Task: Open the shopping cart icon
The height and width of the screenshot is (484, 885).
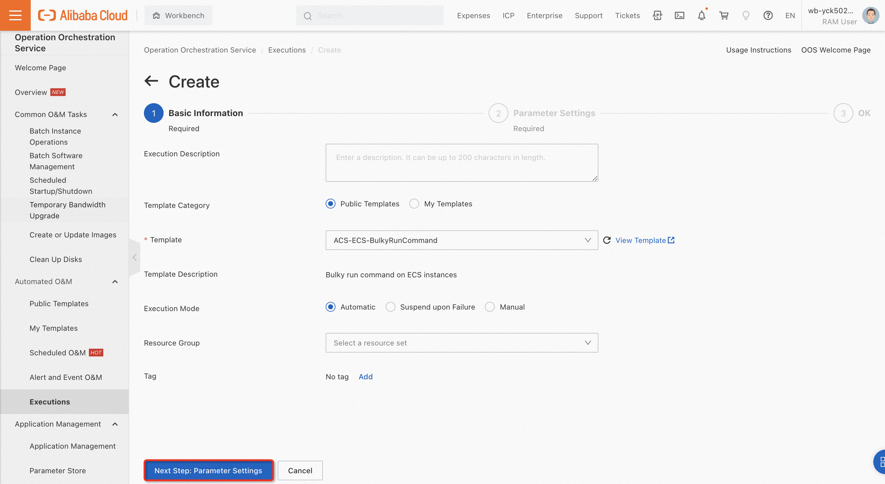Action: pos(724,15)
